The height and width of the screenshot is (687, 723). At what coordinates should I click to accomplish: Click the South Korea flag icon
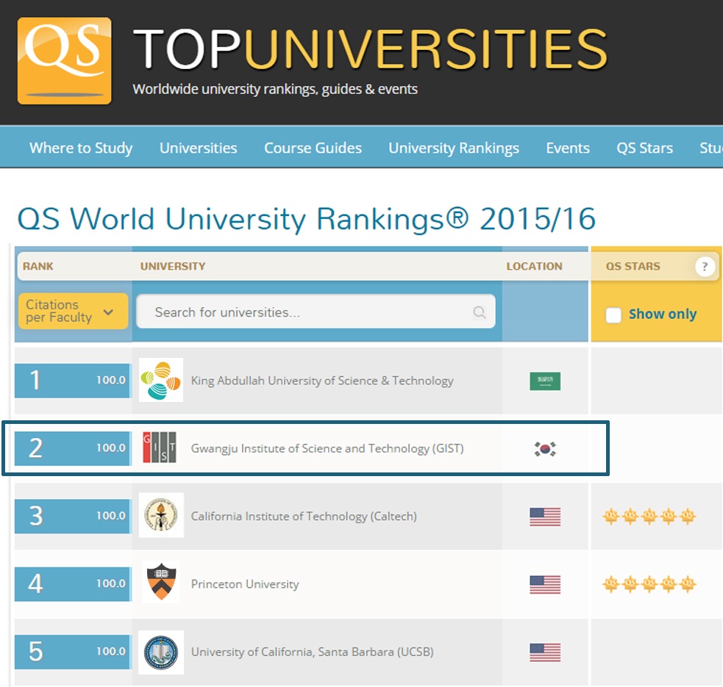click(545, 449)
